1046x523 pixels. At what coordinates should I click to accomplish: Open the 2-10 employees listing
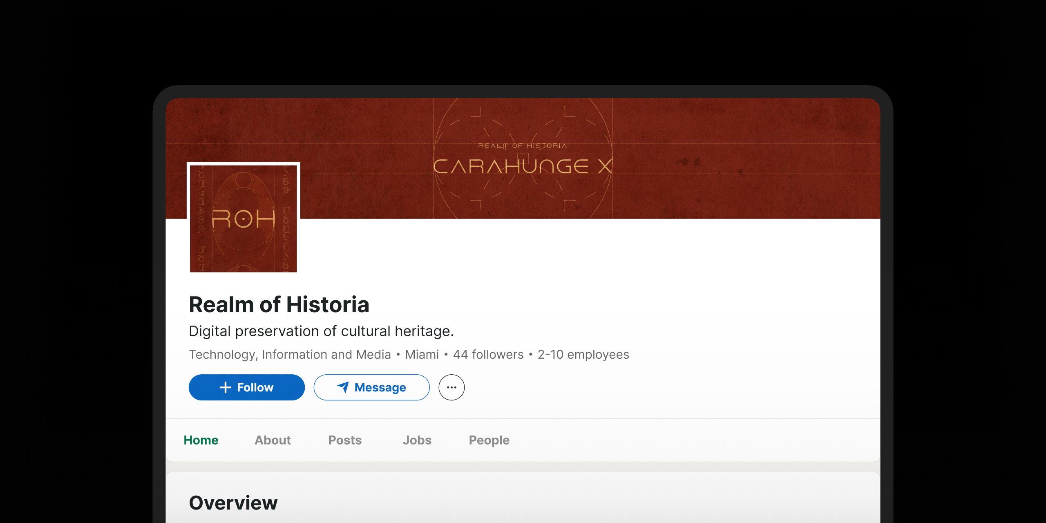click(583, 354)
